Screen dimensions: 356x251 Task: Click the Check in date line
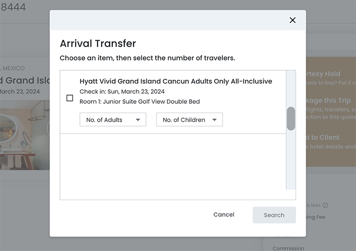click(x=122, y=92)
